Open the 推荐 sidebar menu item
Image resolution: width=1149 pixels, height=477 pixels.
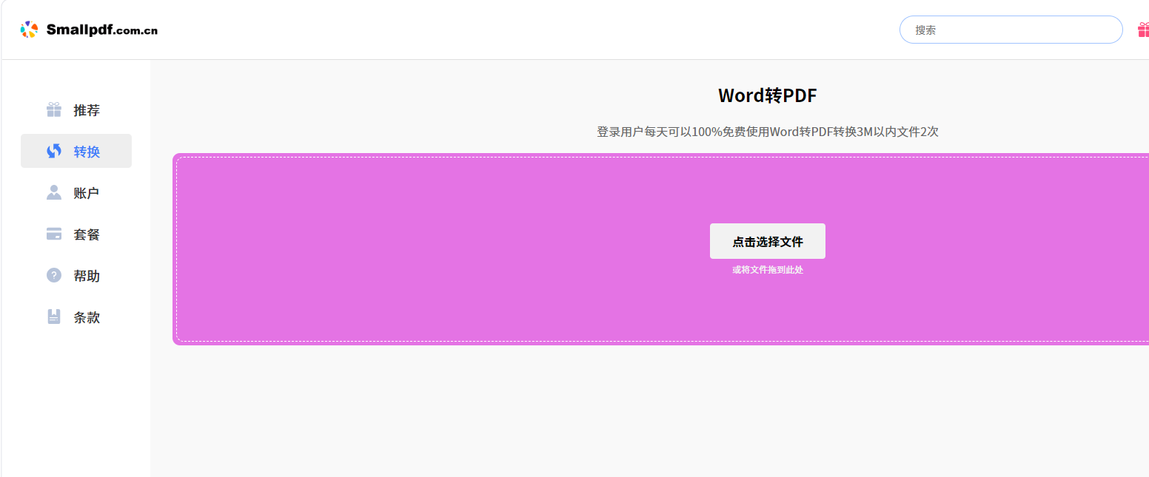coord(87,110)
